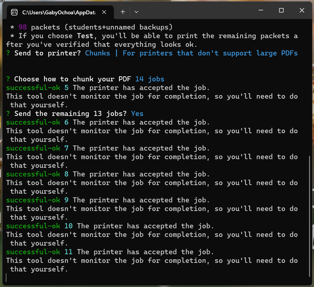This screenshot has width=314, height=287.
Task: Minimize the terminal window
Action: 261,10
